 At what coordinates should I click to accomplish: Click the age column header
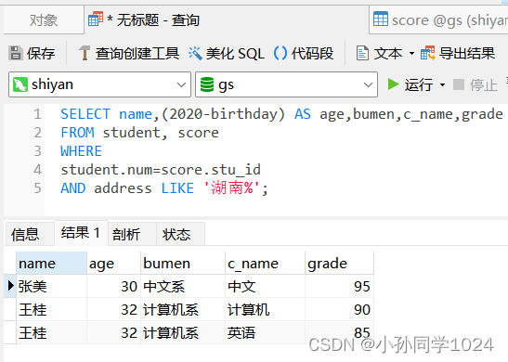point(113,264)
